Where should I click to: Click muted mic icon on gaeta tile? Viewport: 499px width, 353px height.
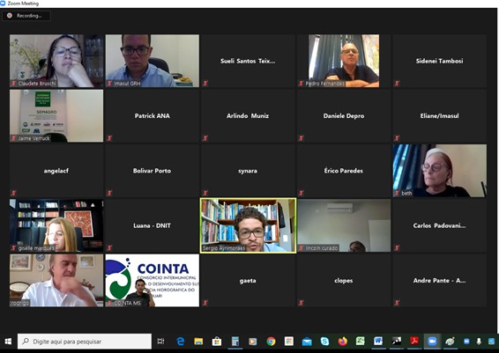(205, 303)
